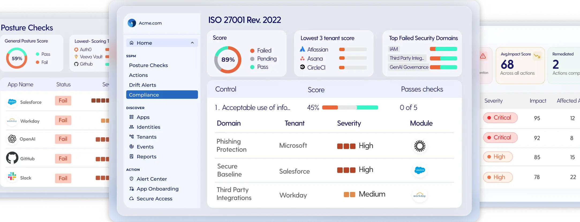Click the 59% General Posture Score donut
Viewport: 580px width, 222px height.
coord(17,58)
